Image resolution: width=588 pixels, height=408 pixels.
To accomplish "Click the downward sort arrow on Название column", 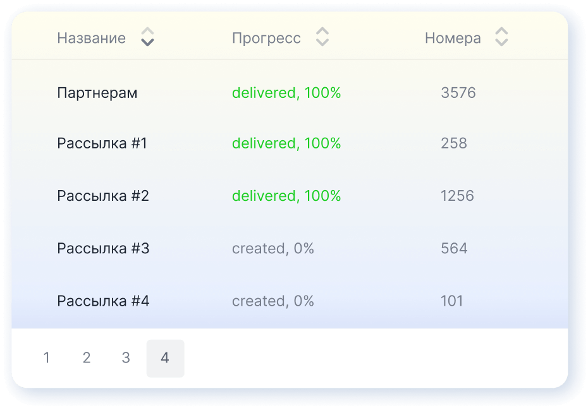I will 147,42.
